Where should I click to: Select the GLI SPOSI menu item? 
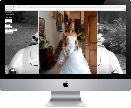pyautogui.click(x=9, y=17)
